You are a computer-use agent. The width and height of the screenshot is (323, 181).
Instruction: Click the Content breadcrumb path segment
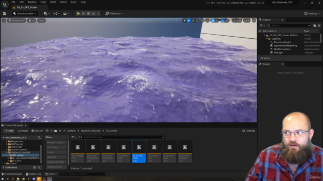click(71, 131)
